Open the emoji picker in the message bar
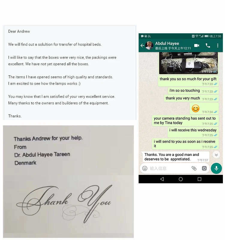The height and width of the screenshot is (240, 225). click(x=145, y=168)
